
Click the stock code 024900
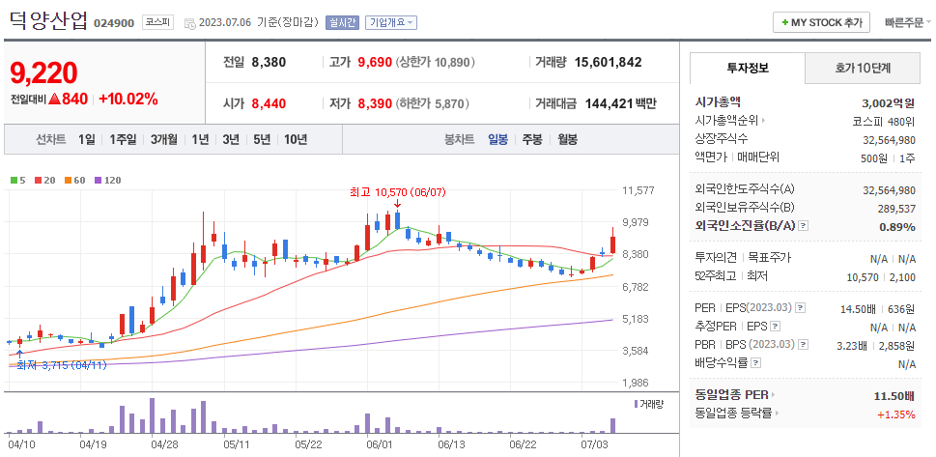(114, 24)
